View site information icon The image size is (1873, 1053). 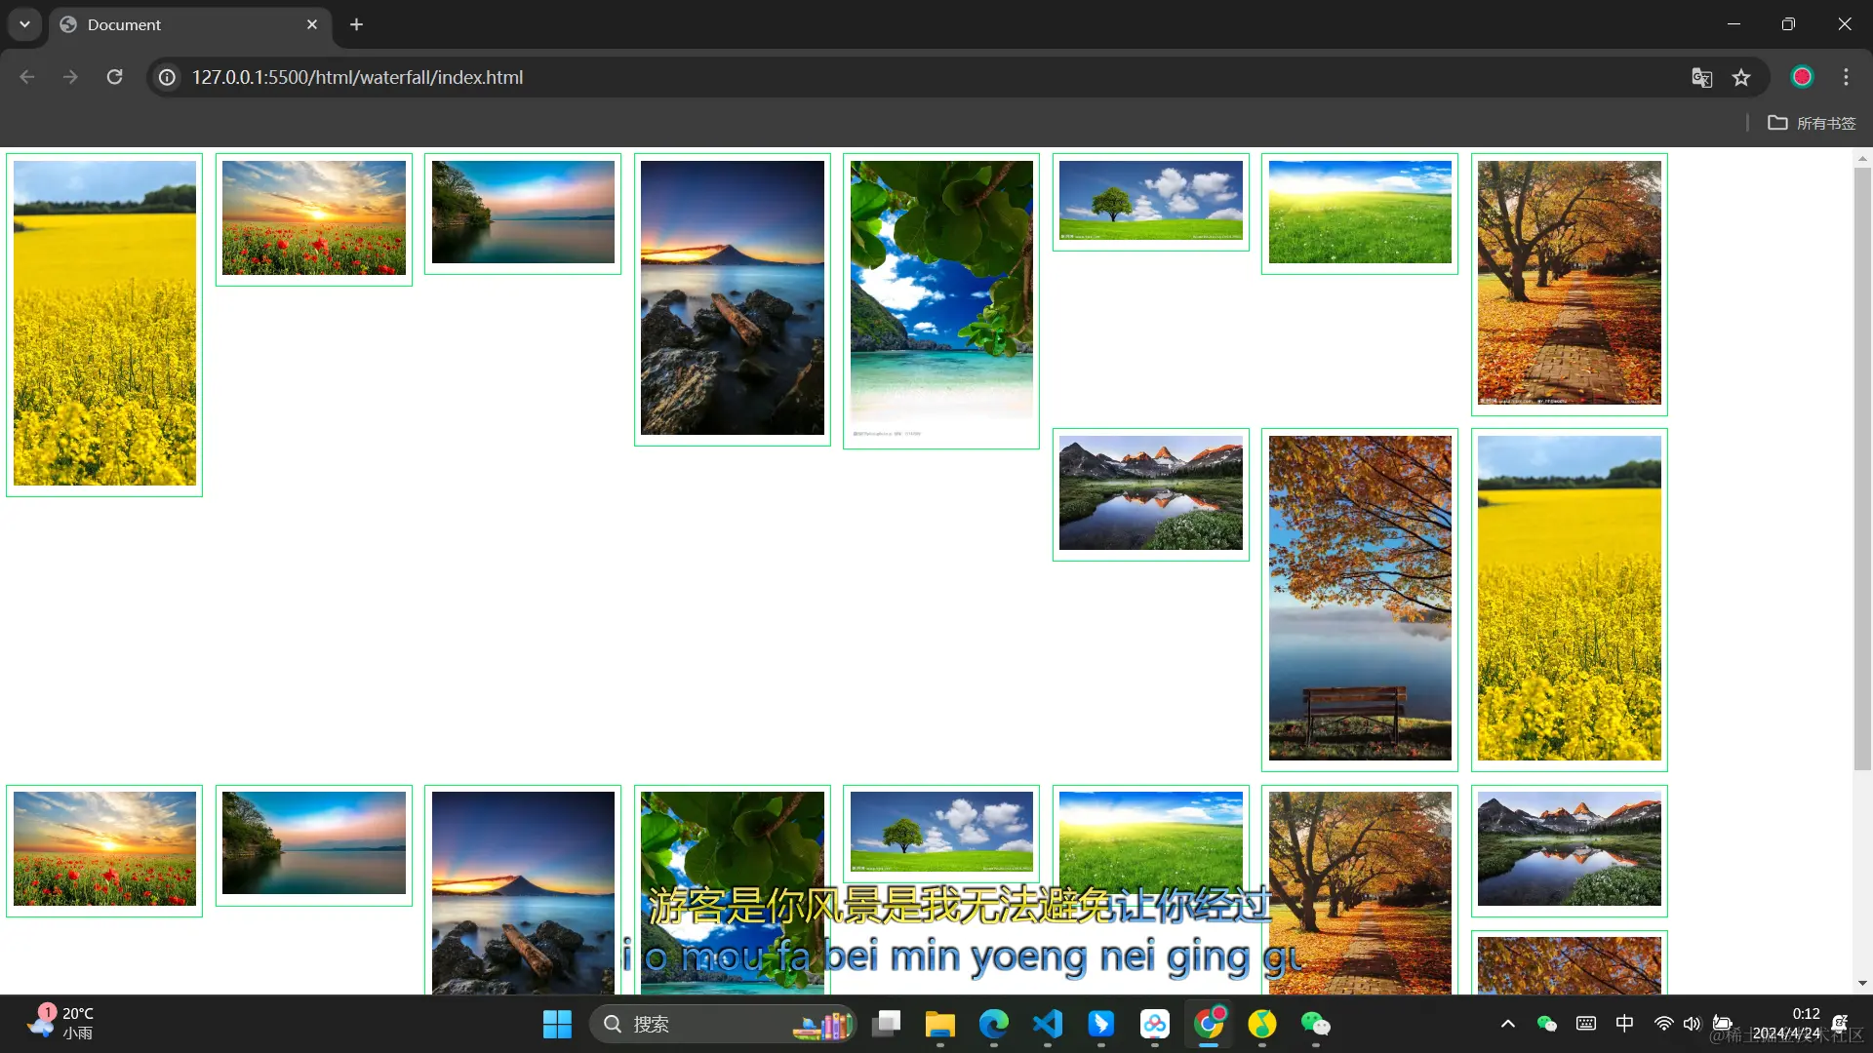point(168,77)
